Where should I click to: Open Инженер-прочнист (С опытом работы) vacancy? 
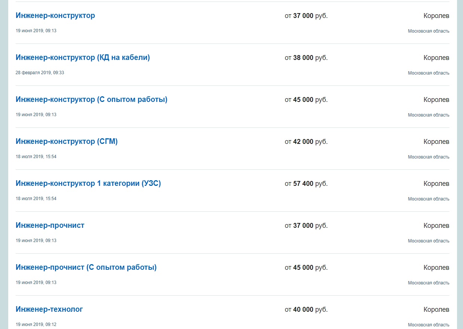pyautogui.click(x=86, y=268)
